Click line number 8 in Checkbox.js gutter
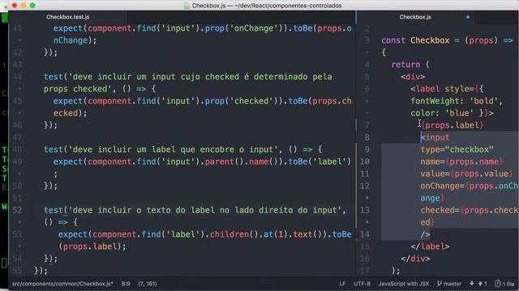The image size is (519, 291). pyautogui.click(x=367, y=137)
